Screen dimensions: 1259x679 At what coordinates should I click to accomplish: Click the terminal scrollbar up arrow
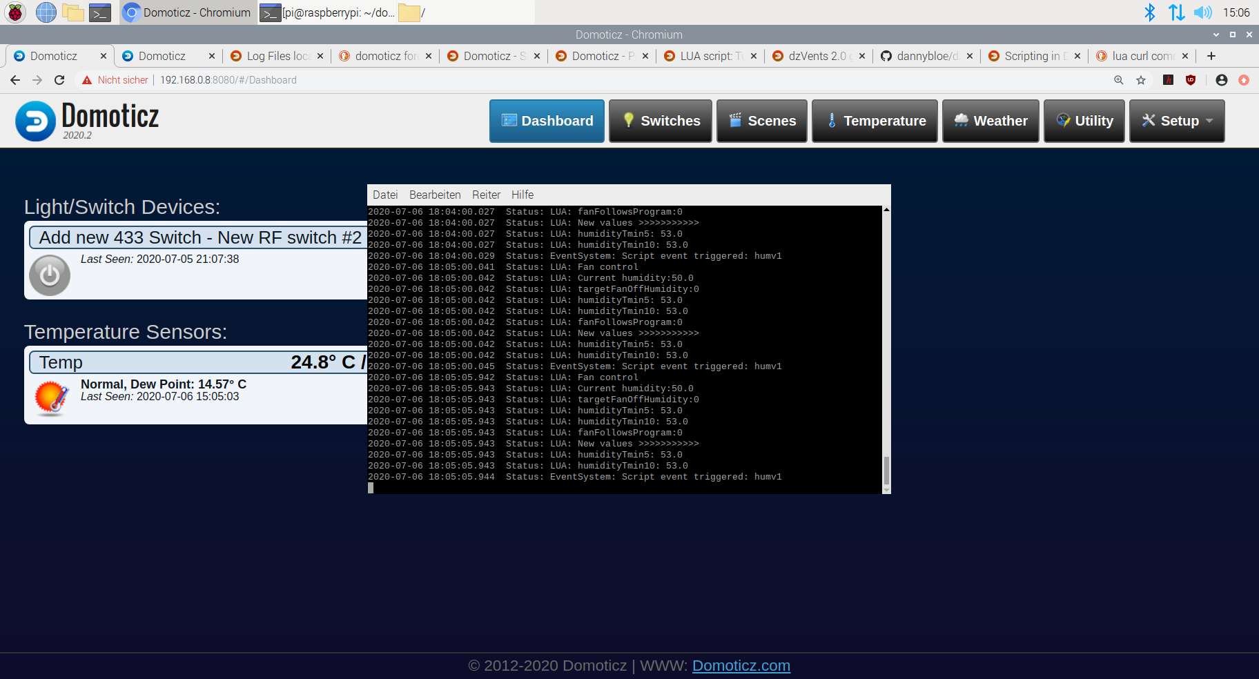(886, 209)
